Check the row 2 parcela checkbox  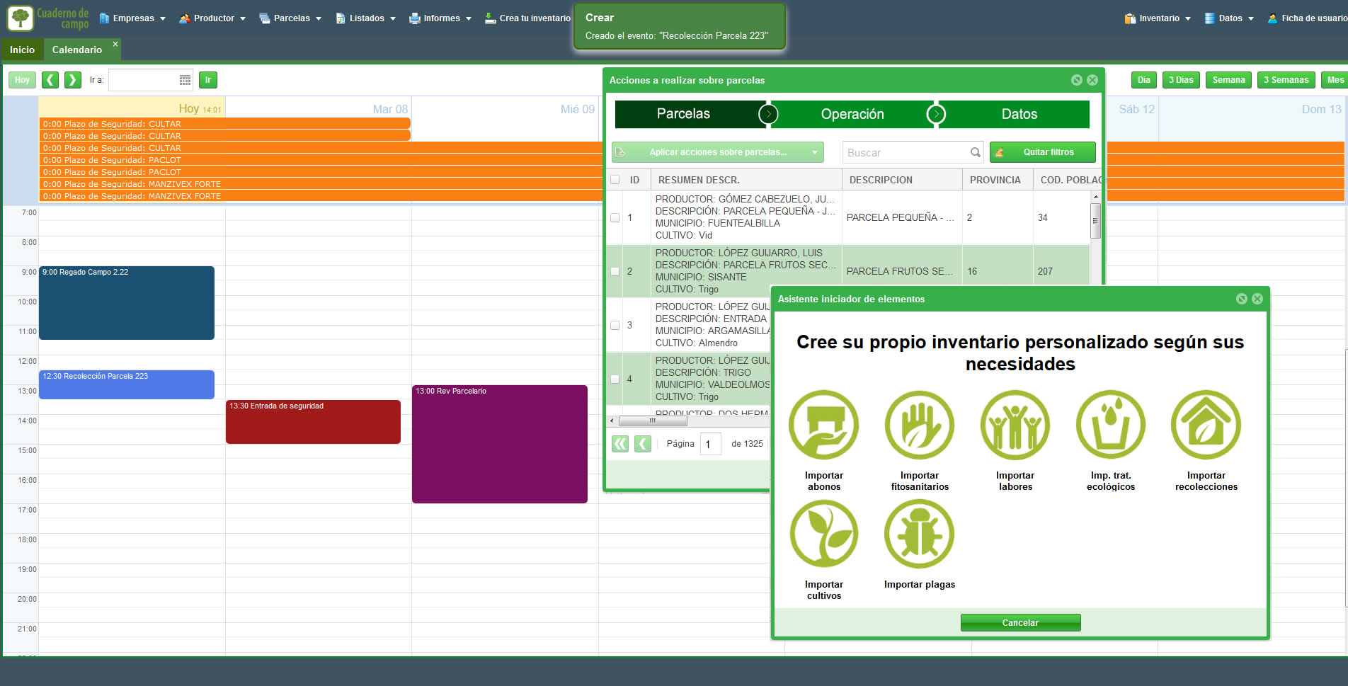[x=615, y=271]
